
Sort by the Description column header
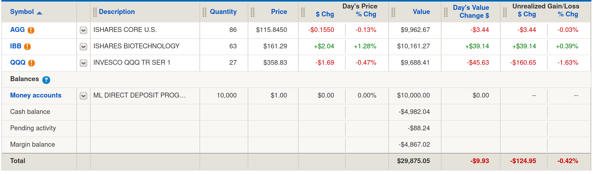[x=117, y=12]
